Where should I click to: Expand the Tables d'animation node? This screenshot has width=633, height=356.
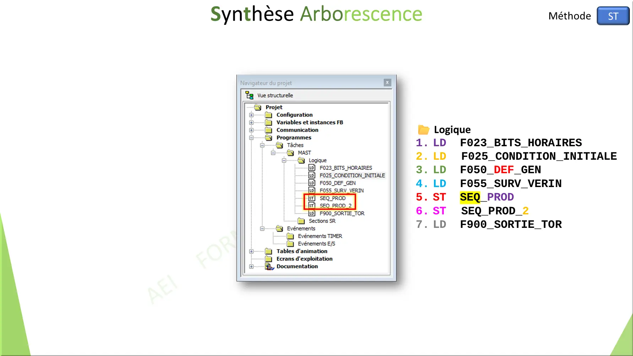point(251,251)
